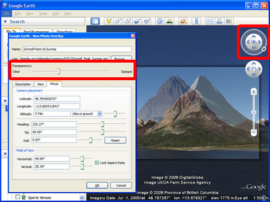Click the north N marker on the compass
270x202 pixels.
point(264,49)
